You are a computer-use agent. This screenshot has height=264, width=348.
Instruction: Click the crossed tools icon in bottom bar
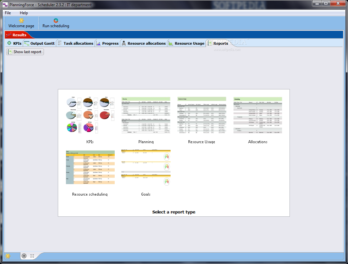(32, 256)
